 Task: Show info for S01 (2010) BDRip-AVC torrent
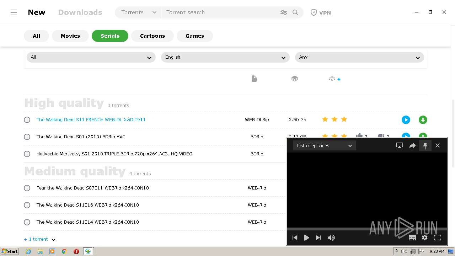[x=27, y=137]
